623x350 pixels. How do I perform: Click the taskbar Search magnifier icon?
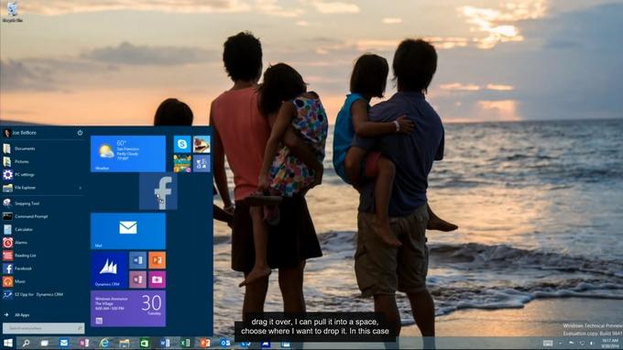[x=27, y=343]
